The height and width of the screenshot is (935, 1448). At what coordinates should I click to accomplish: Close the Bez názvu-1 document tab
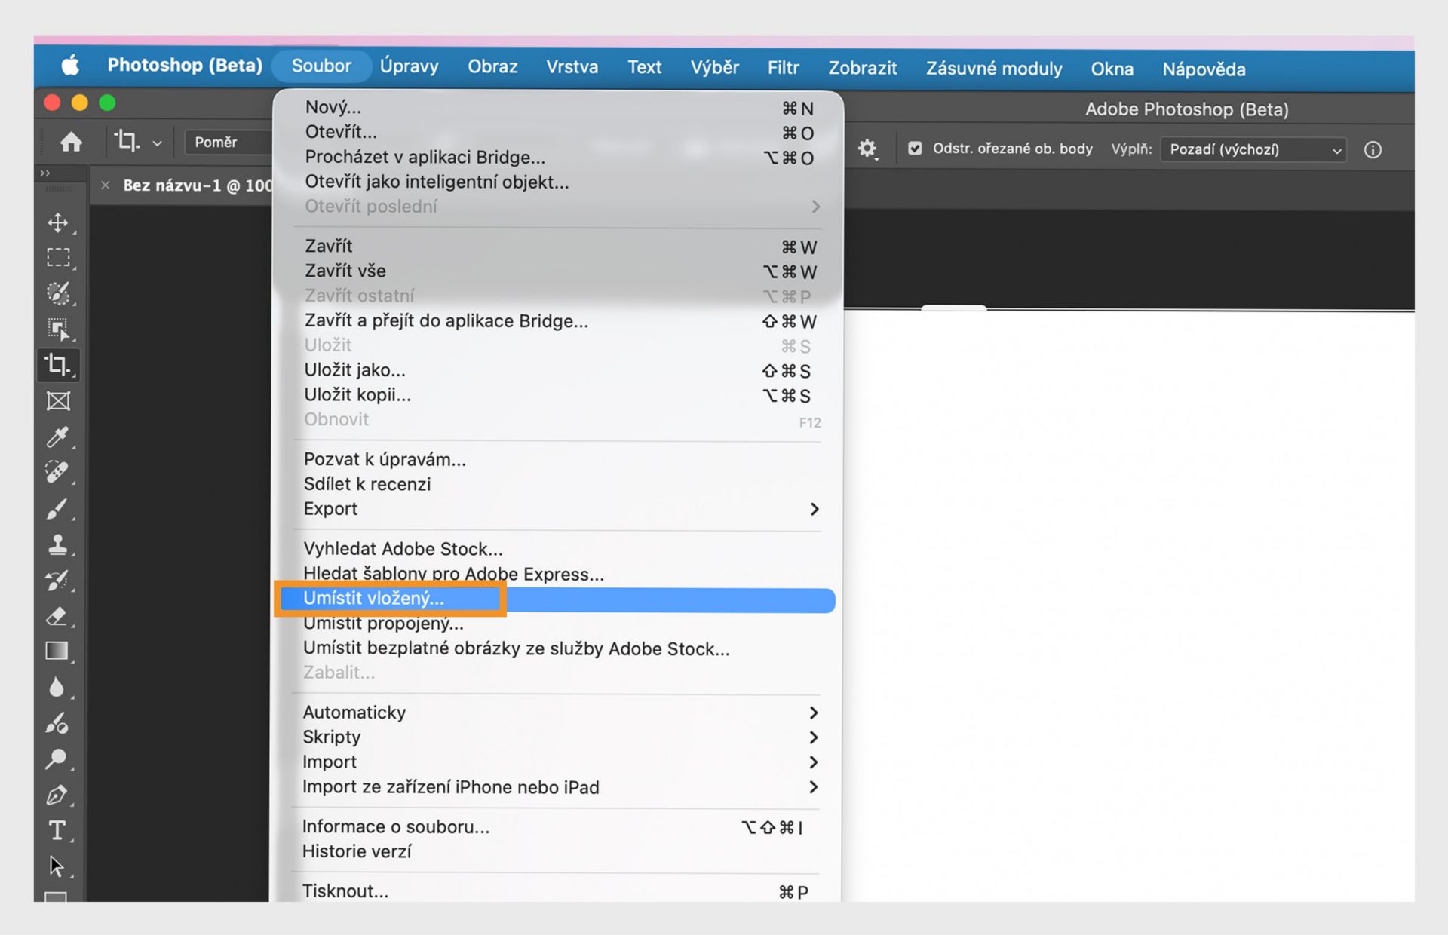pyautogui.click(x=106, y=185)
